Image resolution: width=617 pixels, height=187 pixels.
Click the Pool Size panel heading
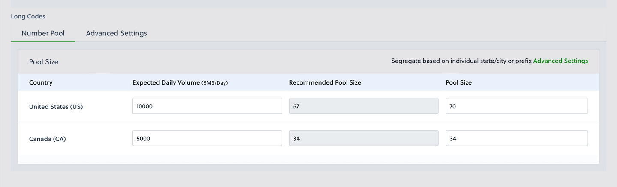click(x=44, y=62)
